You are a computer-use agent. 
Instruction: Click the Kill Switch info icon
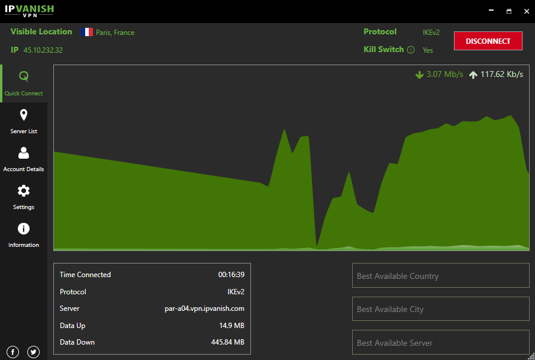(x=411, y=50)
